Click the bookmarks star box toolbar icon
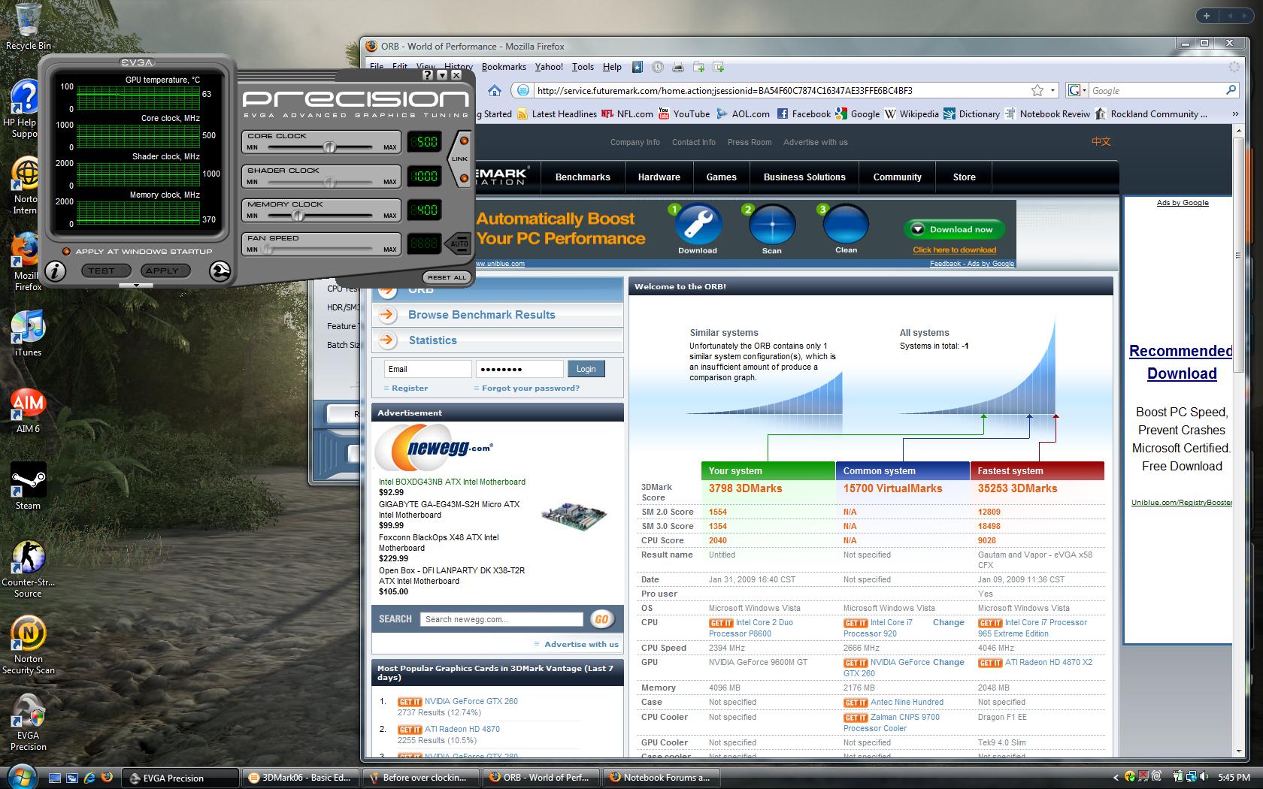This screenshot has height=789, width=1263. [x=638, y=67]
